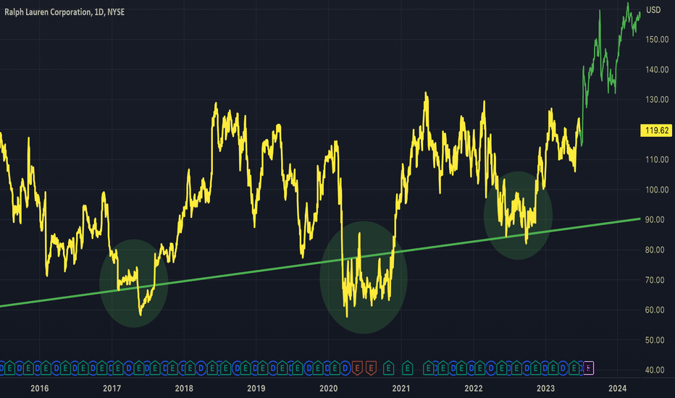Click the earlier red earnings marker in 2020
The width and height of the screenshot is (675, 398).
tap(357, 368)
